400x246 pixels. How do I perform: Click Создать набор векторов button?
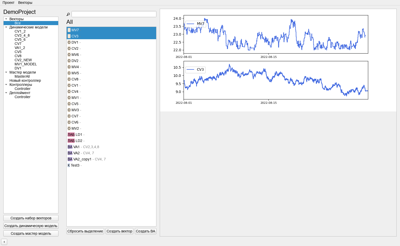click(x=31, y=218)
